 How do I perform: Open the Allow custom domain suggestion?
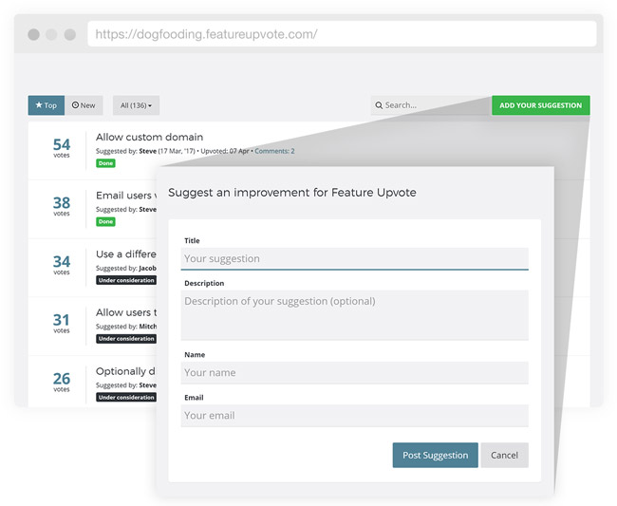pos(150,137)
